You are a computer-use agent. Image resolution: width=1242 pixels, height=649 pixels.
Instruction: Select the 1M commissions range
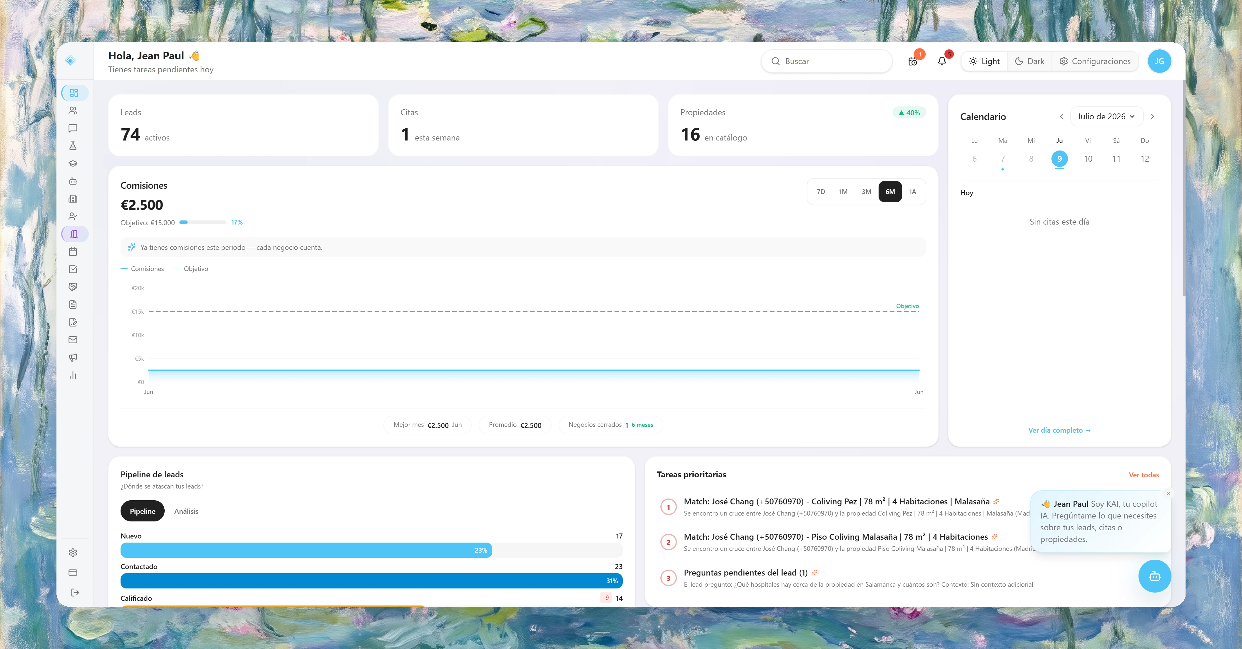point(843,192)
